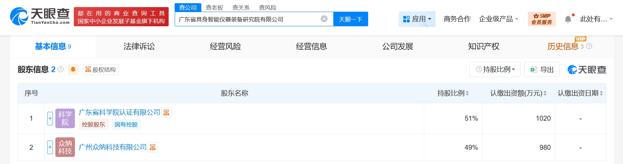Image resolution: width=623 pixels, height=164 pixels.
Task: Open the 应用 dropdown menu
Action: [x=417, y=19]
